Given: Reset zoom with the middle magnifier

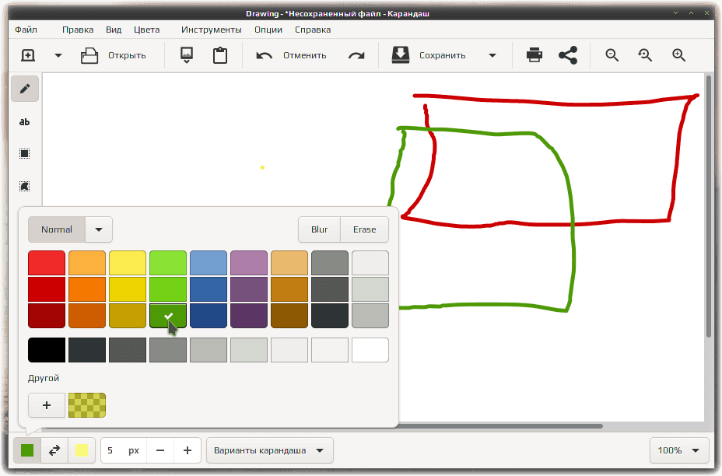Looking at the screenshot, I should (x=645, y=55).
